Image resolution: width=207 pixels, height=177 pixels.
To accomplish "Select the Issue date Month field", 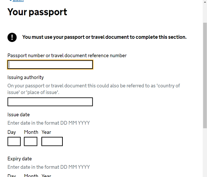I will (x=31, y=141).
